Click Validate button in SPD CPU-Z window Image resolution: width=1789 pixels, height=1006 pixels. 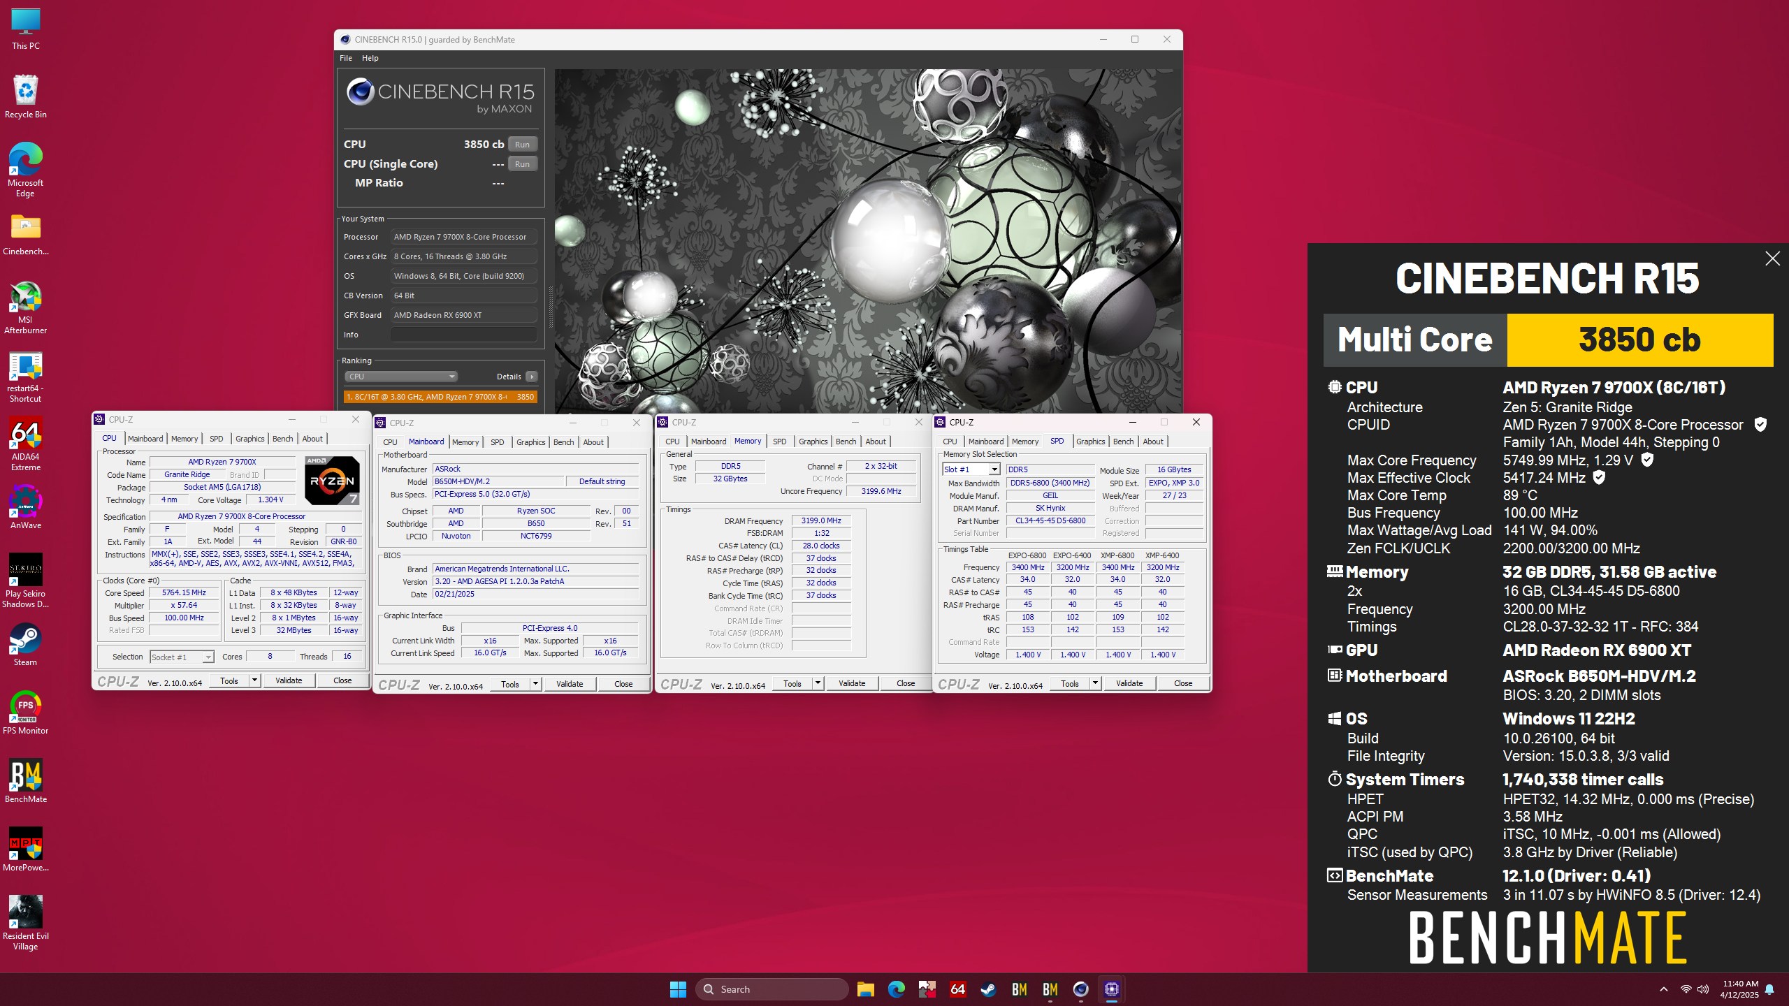click(x=1129, y=683)
